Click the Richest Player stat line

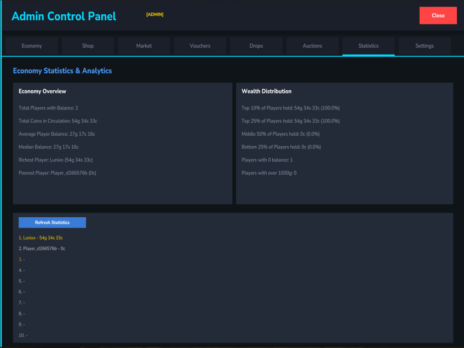point(55,160)
